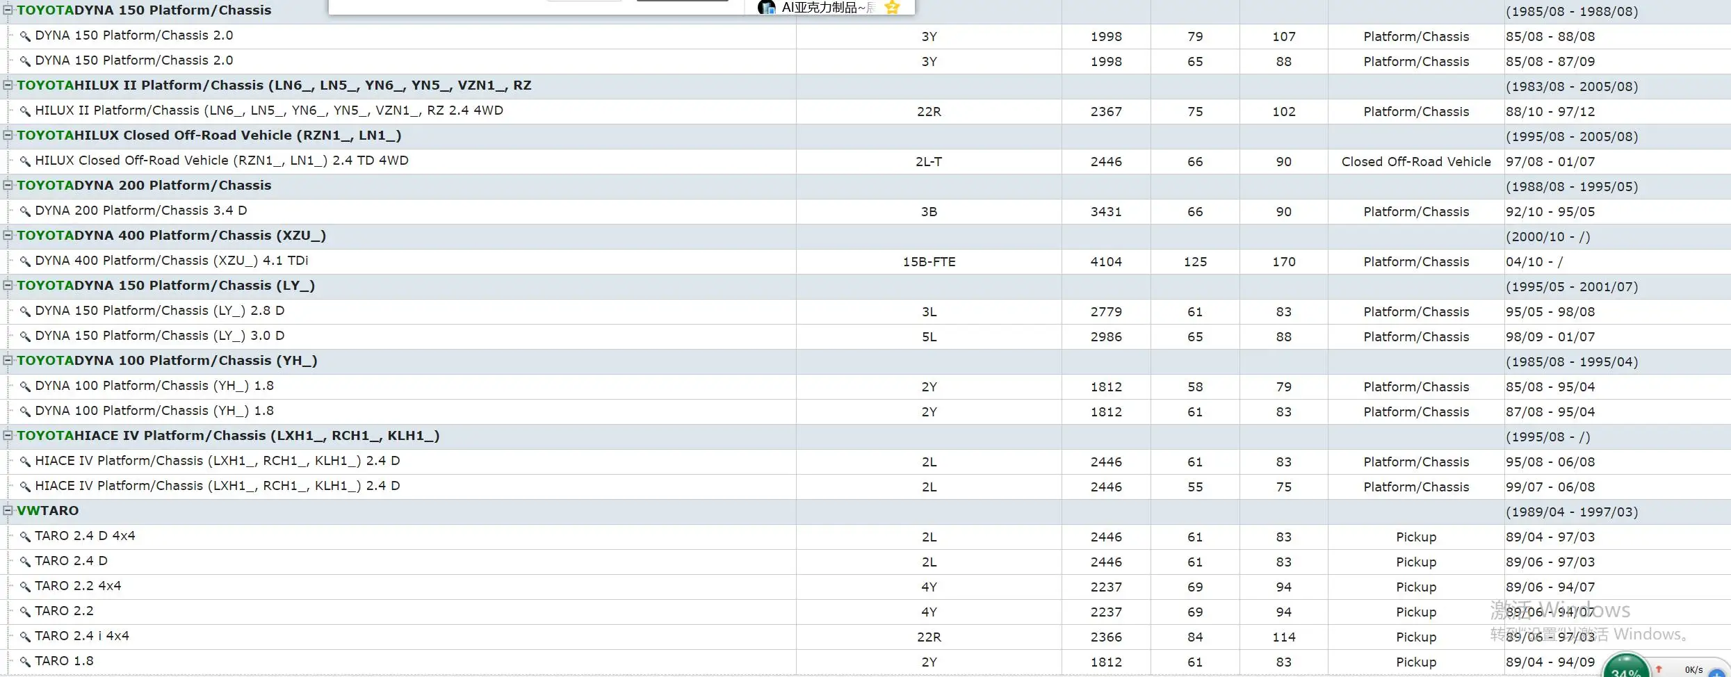
Task: Click magnifier icon for DYNA 100 1.8 58 kW row
Action: [x=25, y=386]
